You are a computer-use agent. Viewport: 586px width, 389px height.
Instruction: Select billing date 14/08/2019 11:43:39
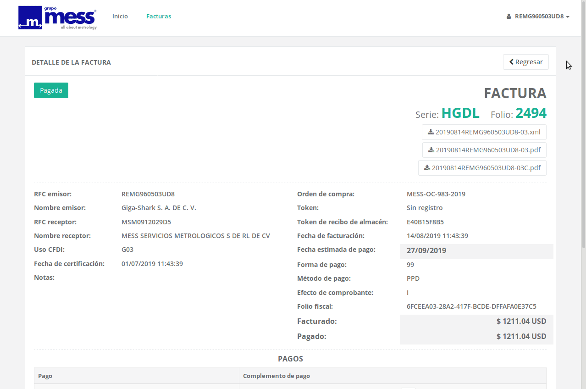pyautogui.click(x=437, y=236)
